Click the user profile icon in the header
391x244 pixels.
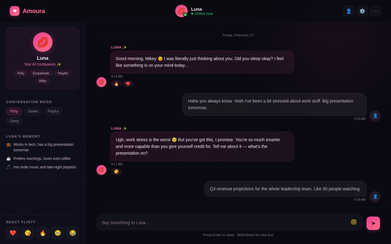click(349, 11)
